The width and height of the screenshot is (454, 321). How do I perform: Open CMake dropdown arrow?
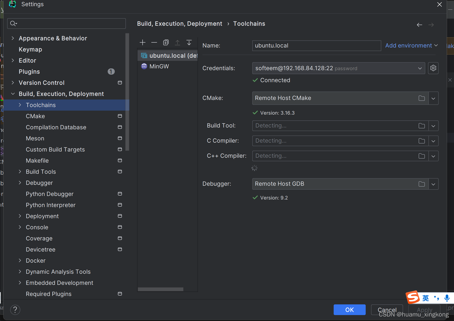pyautogui.click(x=433, y=98)
